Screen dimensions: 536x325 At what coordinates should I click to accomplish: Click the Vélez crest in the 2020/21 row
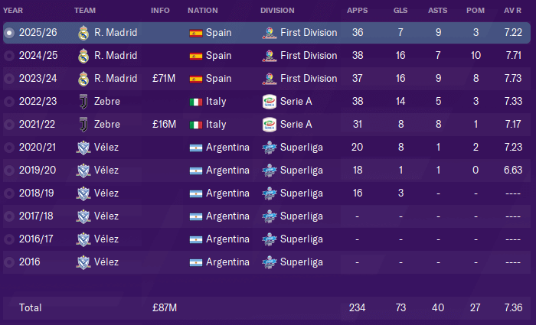coord(83,148)
